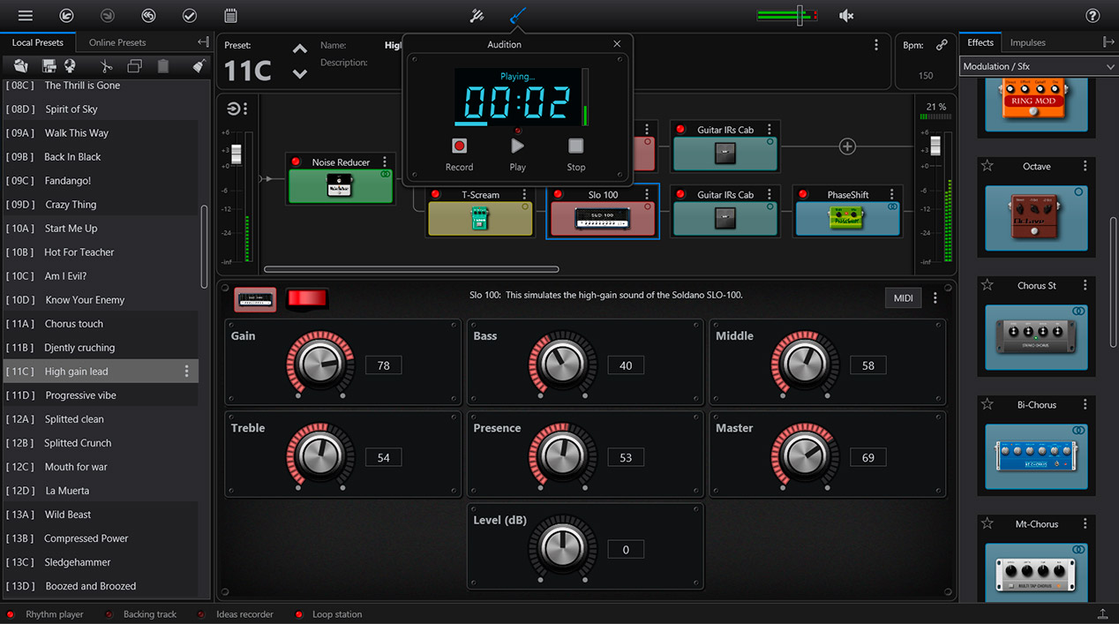Open the hamburger main menu
The height and width of the screenshot is (624, 1119).
click(x=26, y=16)
